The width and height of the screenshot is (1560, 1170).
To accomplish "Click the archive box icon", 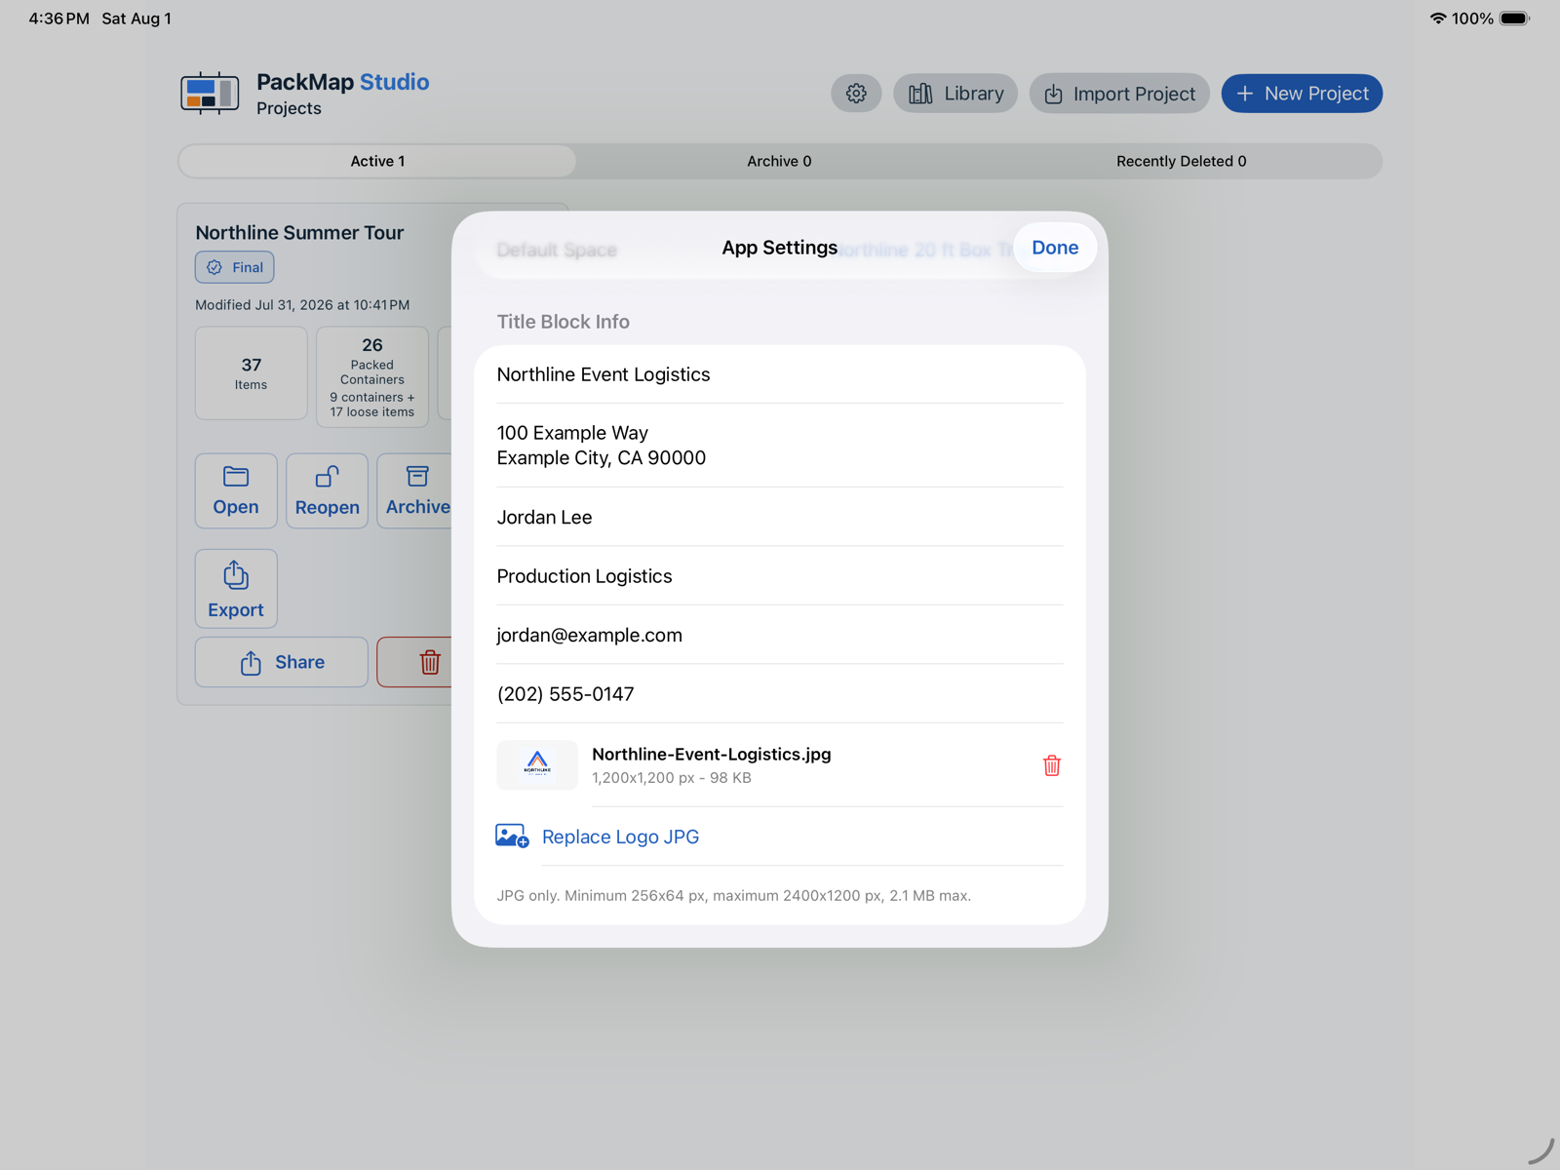I will 417,477.
